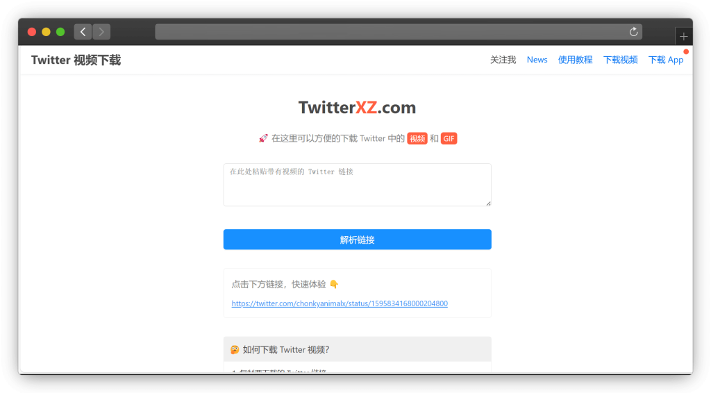Open the chonkyanimalx sample tweet link
The width and height of the screenshot is (711, 393).
340,303
